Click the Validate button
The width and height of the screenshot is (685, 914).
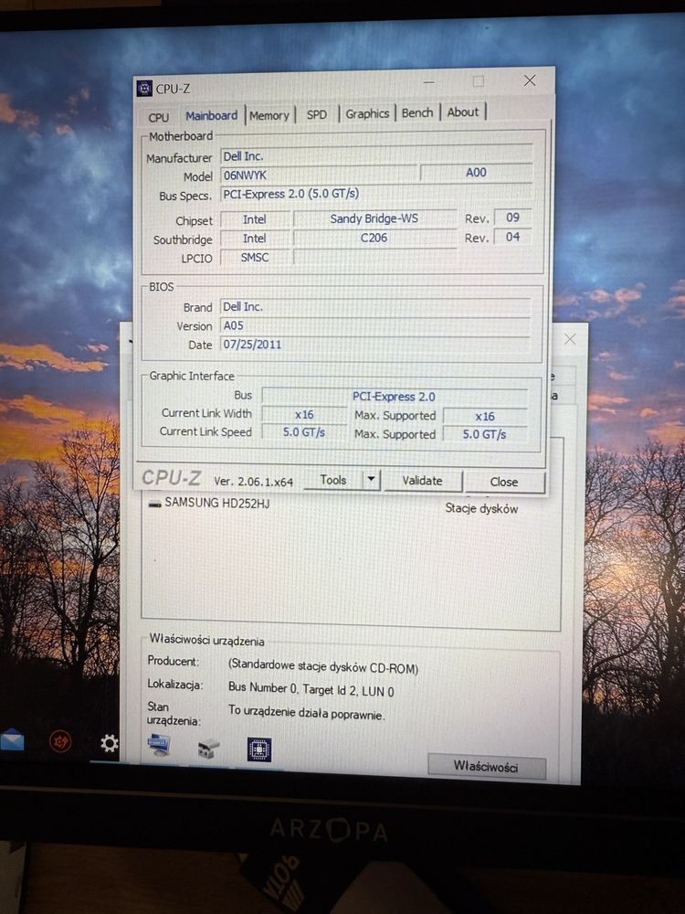click(x=422, y=481)
